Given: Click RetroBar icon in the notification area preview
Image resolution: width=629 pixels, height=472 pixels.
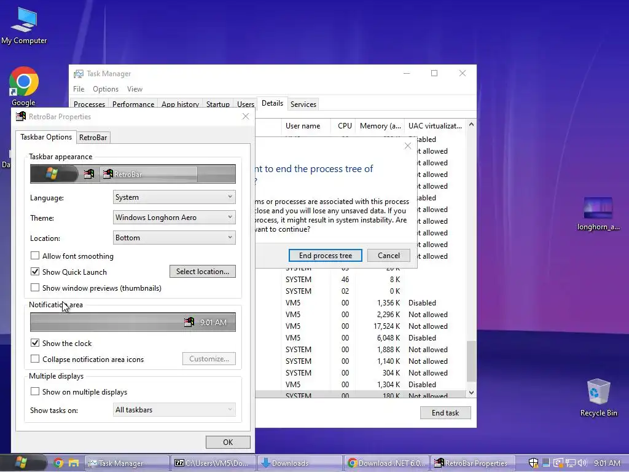Looking at the screenshot, I should (x=189, y=322).
